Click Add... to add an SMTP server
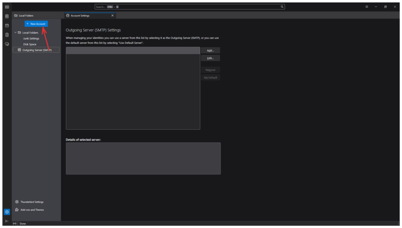402x228 pixels. tap(210, 51)
